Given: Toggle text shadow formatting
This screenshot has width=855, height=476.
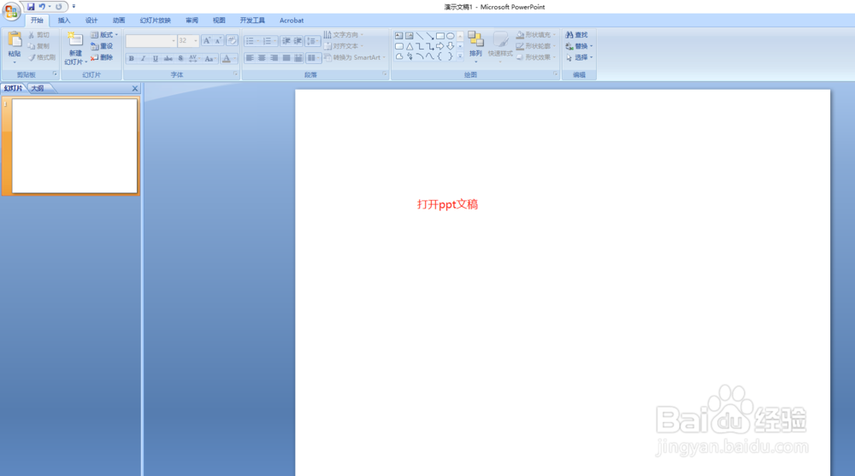Looking at the screenshot, I should [x=180, y=58].
